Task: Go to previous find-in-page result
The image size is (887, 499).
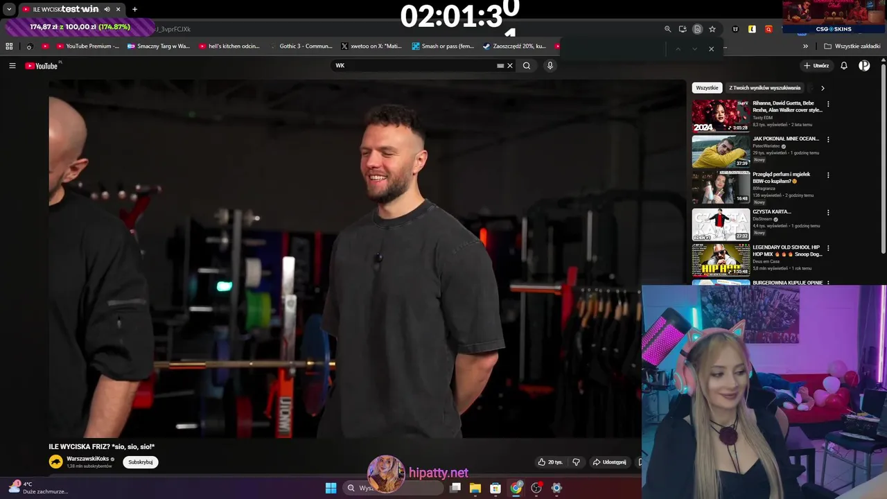Action: pos(678,49)
